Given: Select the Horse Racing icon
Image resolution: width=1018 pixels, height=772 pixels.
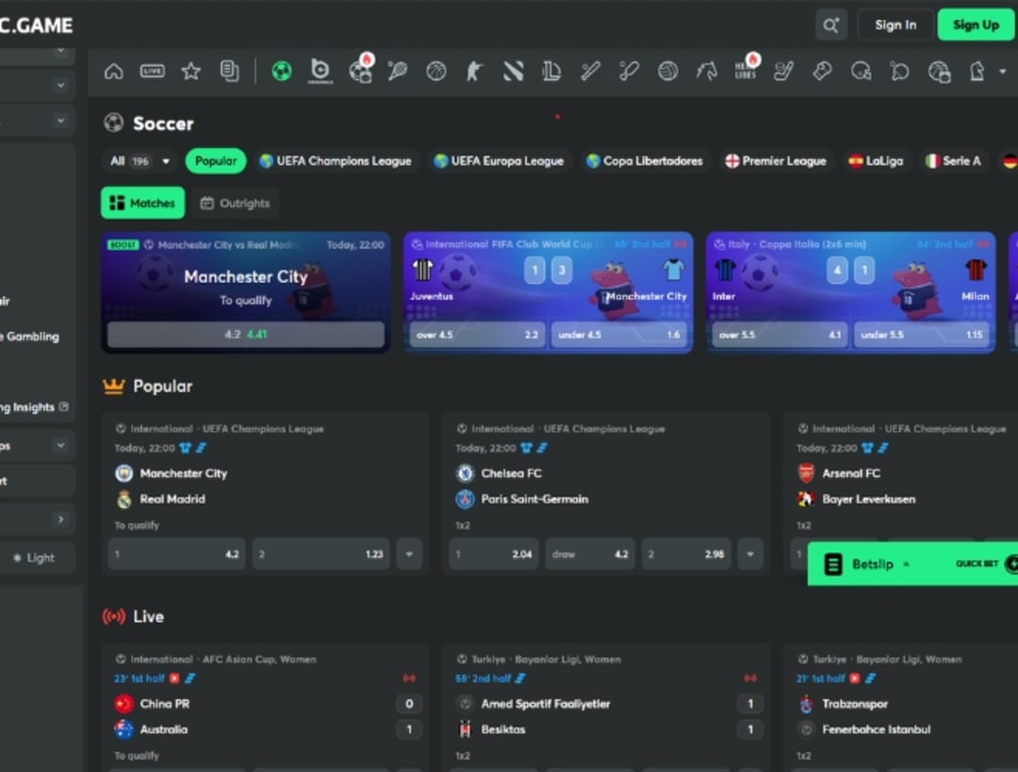Looking at the screenshot, I should [x=706, y=71].
